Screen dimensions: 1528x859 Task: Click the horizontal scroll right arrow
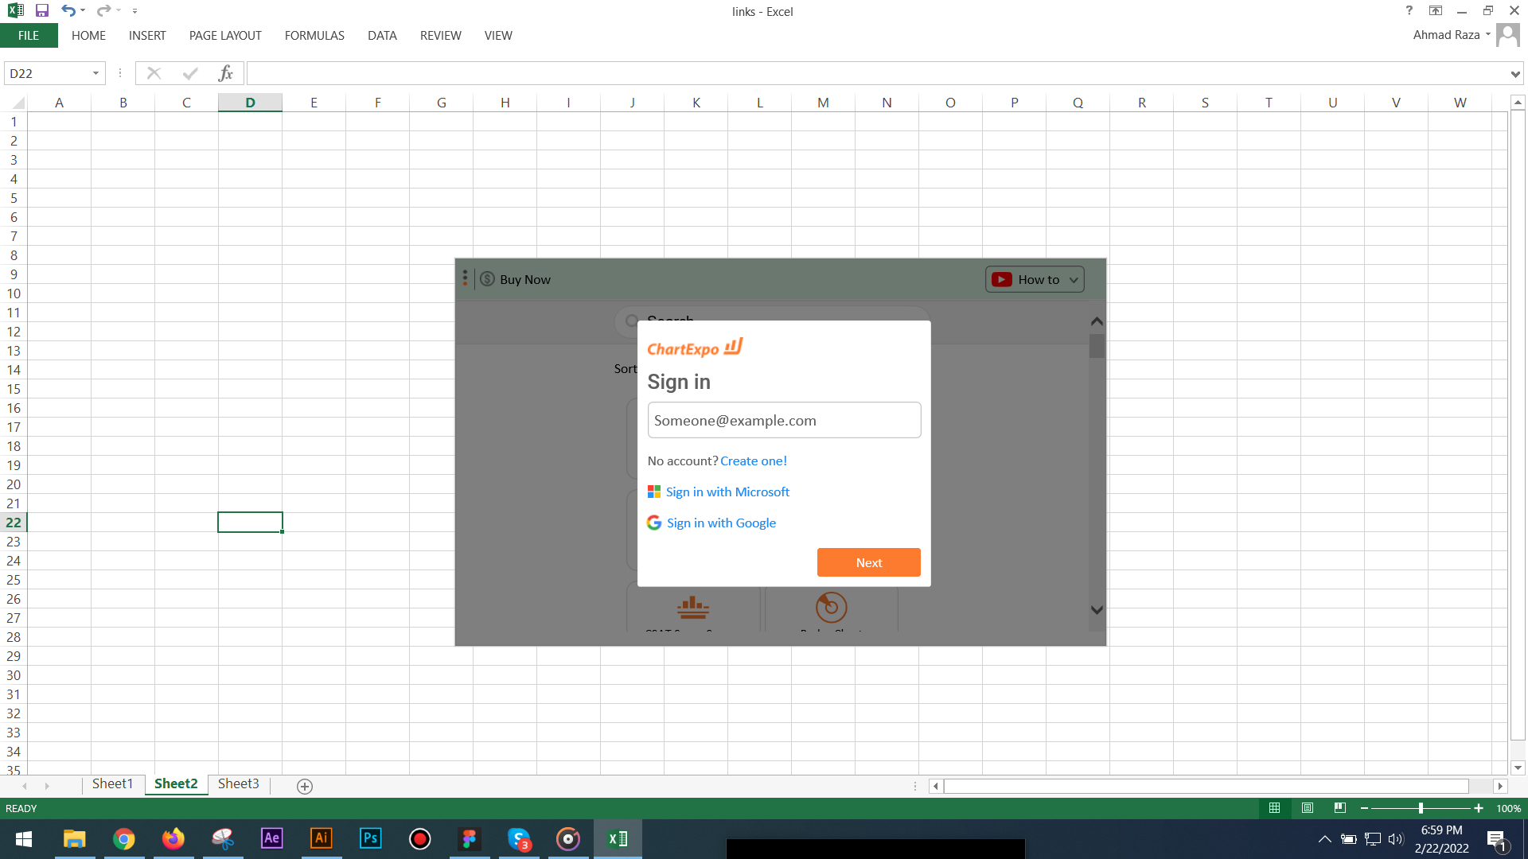[x=1500, y=786]
